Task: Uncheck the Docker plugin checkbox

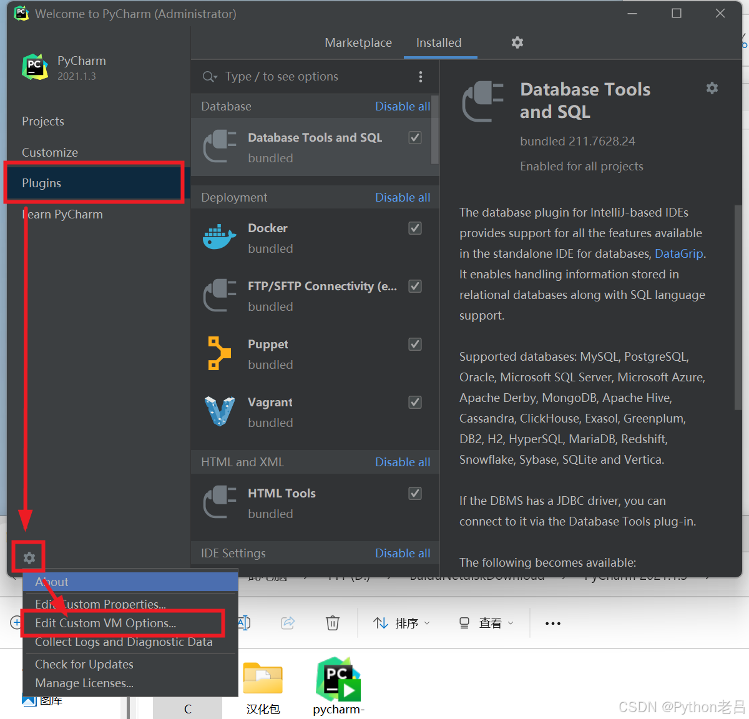Action: coord(415,228)
